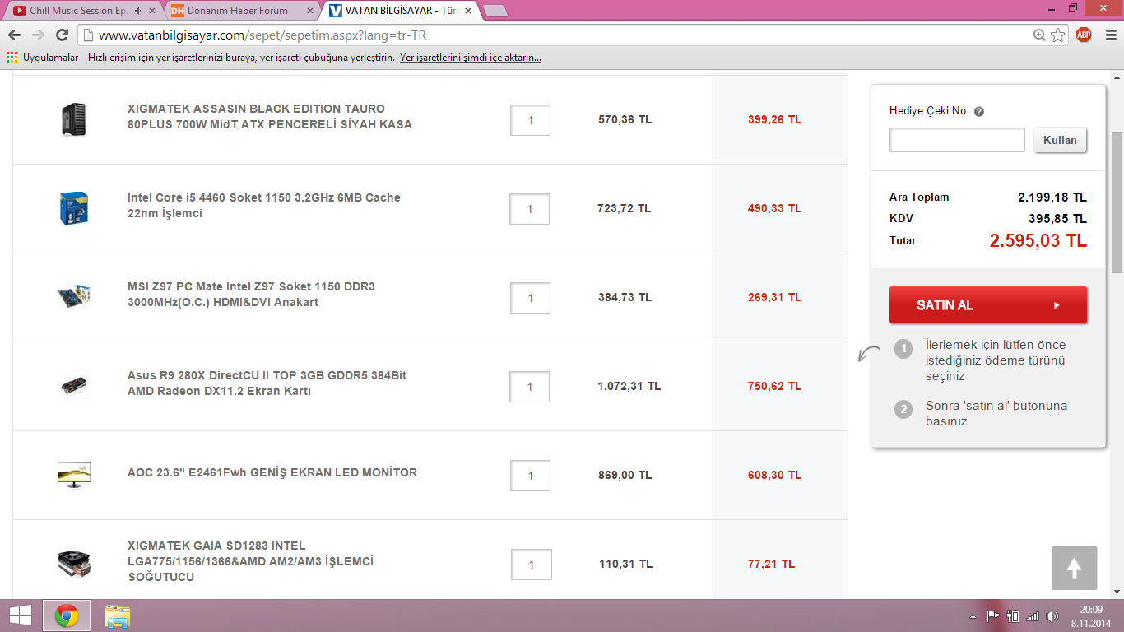Open File Explorer from taskbar
This screenshot has height=632, width=1124.
pos(118,616)
